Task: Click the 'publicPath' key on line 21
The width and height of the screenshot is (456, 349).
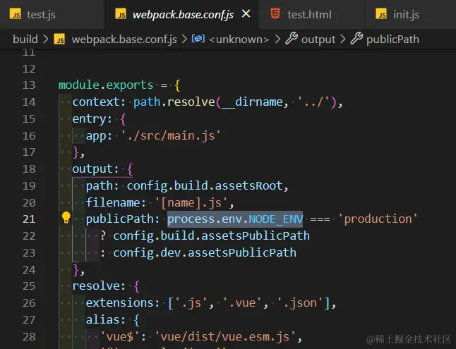Action: point(119,219)
